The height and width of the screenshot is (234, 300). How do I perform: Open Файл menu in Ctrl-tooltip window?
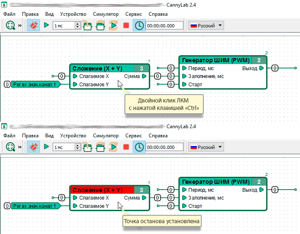(x=10, y=14)
